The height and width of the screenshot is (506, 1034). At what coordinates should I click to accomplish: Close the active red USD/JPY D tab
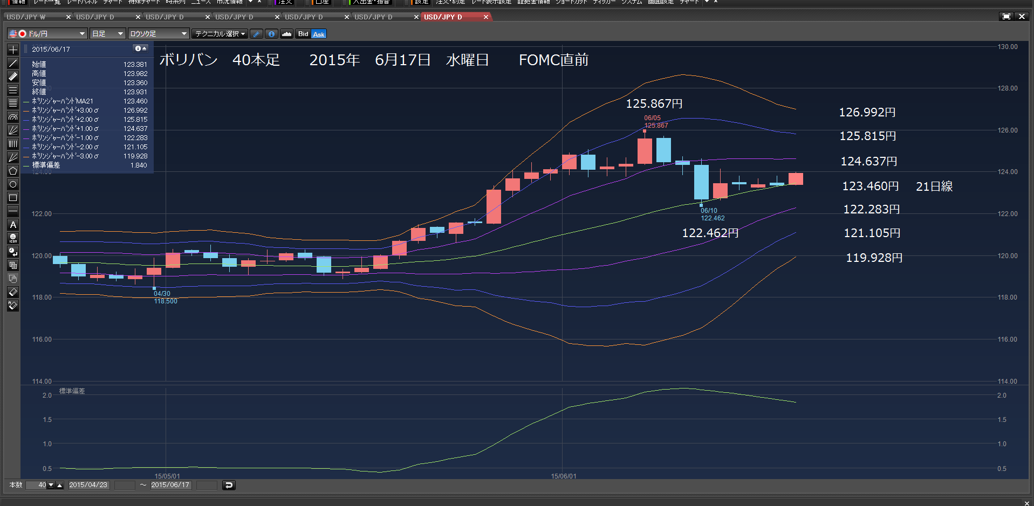[486, 17]
